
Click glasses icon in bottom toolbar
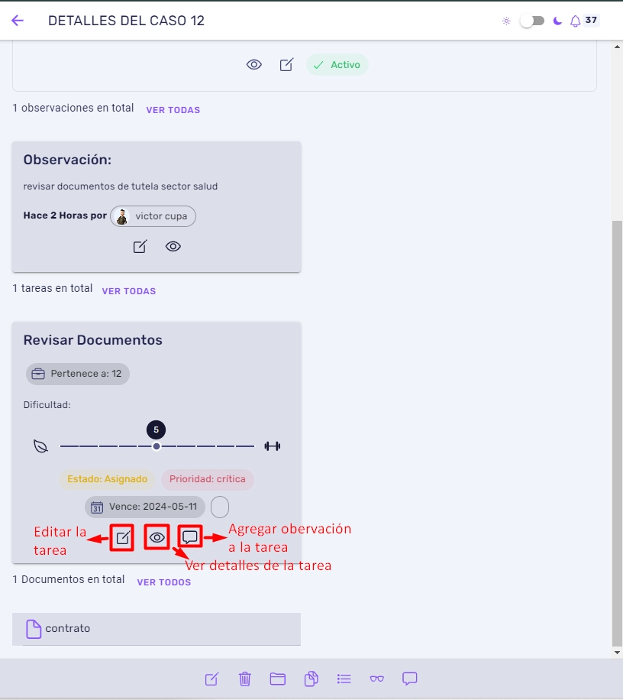click(x=377, y=679)
